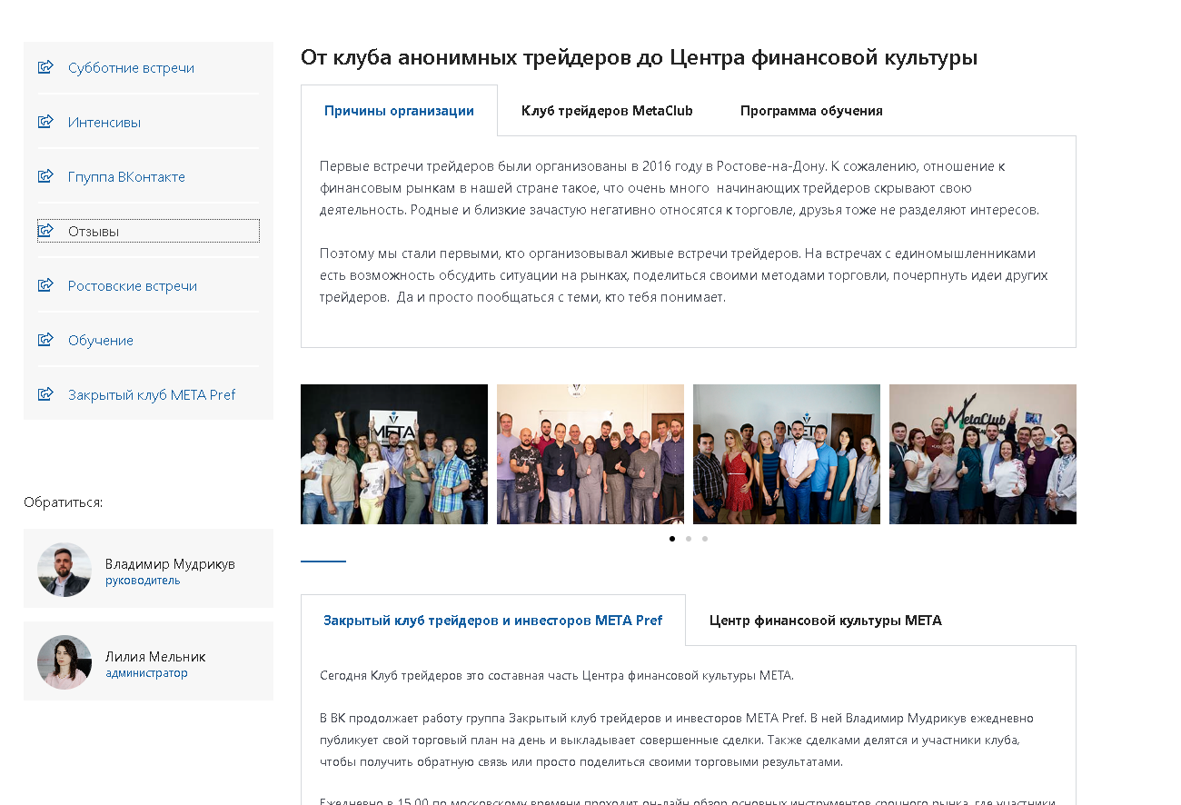
Task: Visit the Ростовские встречи page
Action: pyautogui.click(x=133, y=286)
